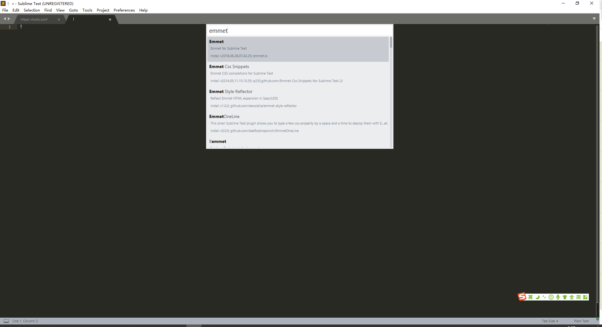This screenshot has height=327, width=602.
Task: Open the Project menu
Action: (103, 10)
